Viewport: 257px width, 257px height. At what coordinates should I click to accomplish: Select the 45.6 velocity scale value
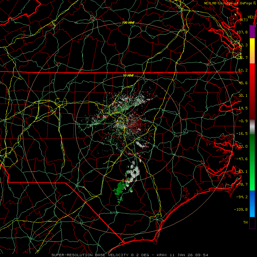tap(243, 83)
